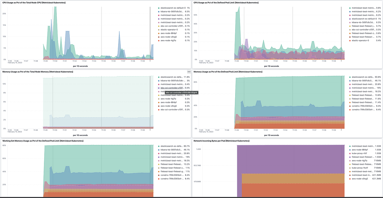Click the dot beside elastic-operator-0 legend entry

click(159, 29)
